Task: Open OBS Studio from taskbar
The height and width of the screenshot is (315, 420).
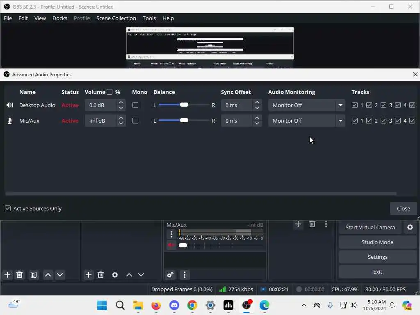Action: pos(247,305)
